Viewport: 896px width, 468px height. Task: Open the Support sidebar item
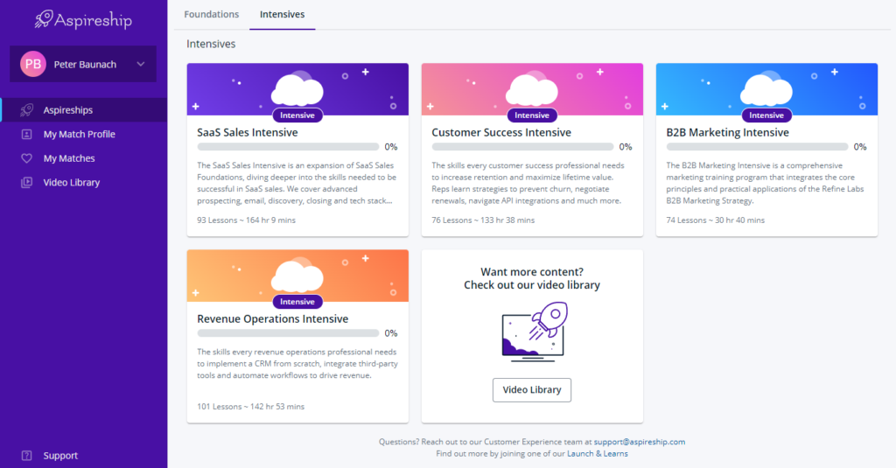(83, 456)
